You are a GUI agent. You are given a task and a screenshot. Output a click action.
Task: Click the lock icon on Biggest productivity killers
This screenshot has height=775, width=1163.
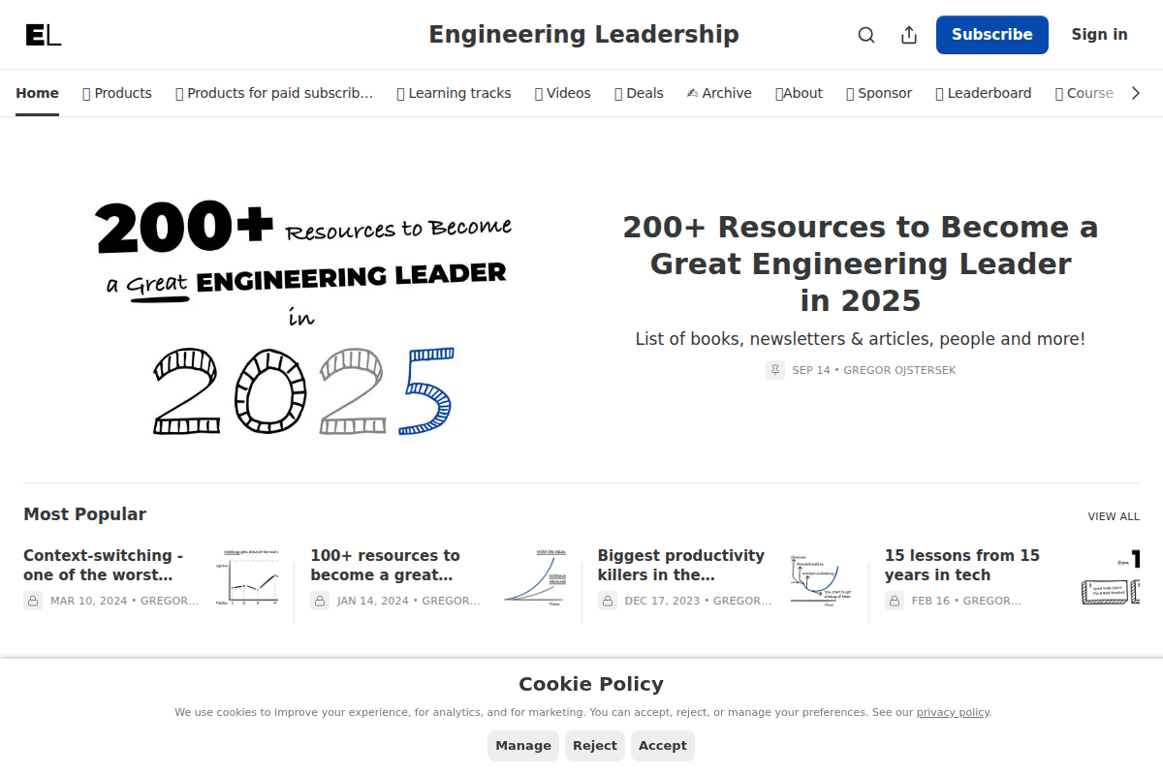click(608, 601)
